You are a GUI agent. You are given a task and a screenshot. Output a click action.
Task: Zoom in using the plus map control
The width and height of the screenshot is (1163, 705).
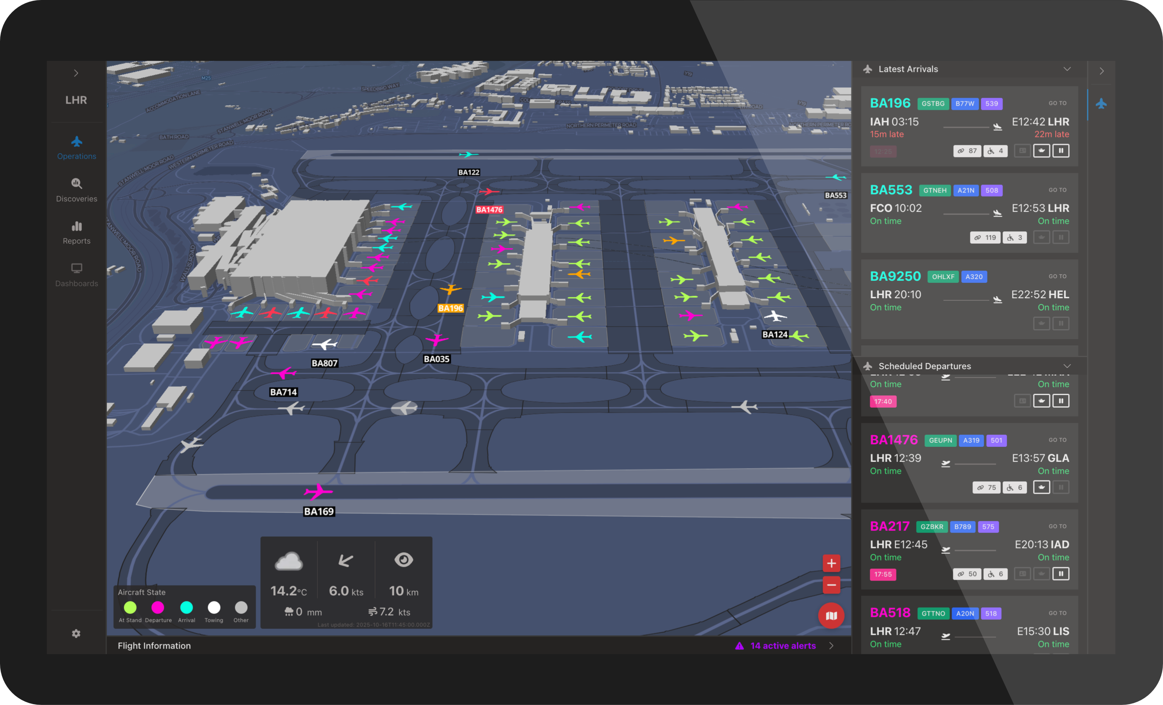[831, 563]
